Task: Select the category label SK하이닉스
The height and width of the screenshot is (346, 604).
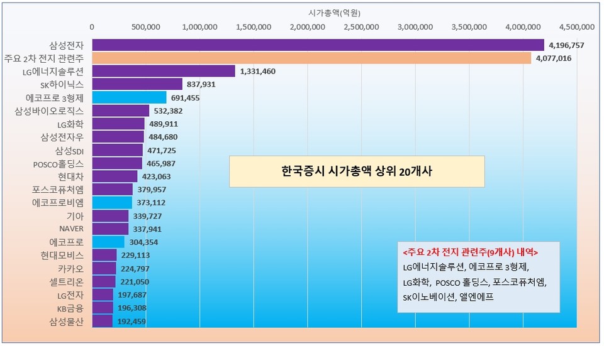Action: tap(62, 85)
